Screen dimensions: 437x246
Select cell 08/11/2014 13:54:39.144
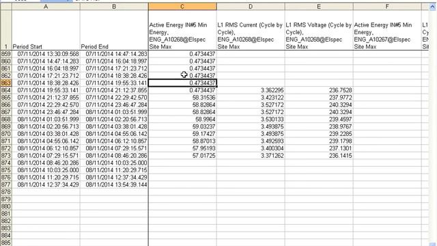[114, 184]
